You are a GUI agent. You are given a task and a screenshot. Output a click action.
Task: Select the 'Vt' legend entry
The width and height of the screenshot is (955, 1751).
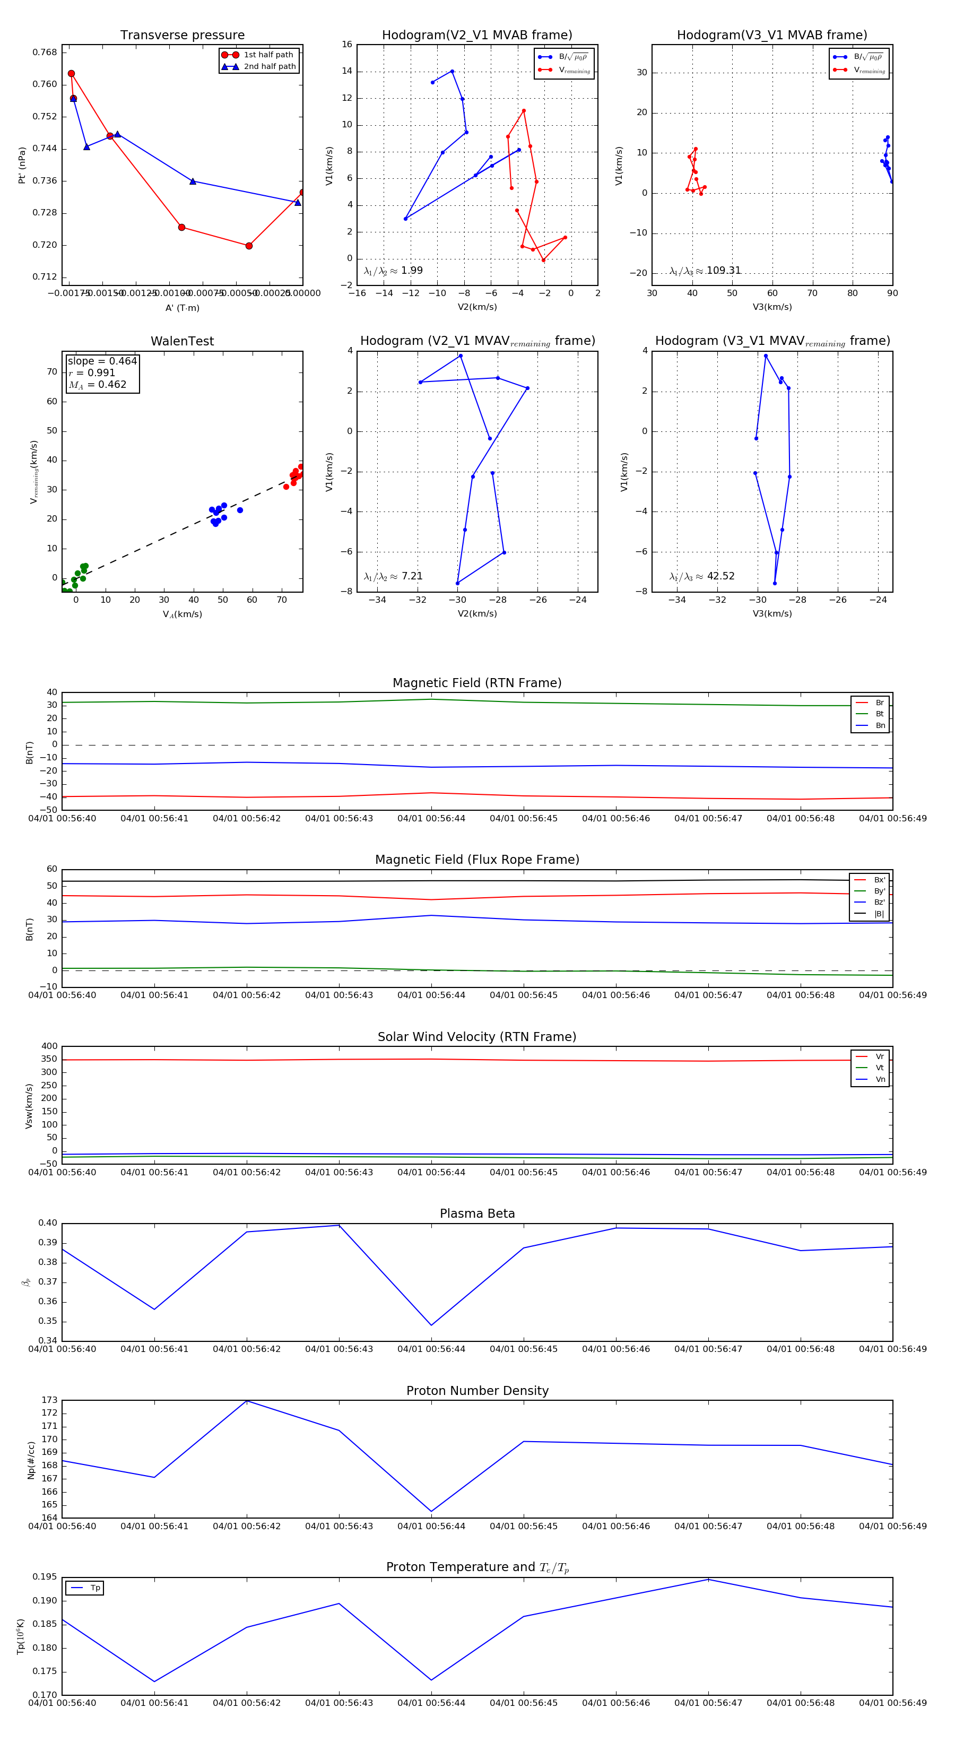click(870, 1068)
